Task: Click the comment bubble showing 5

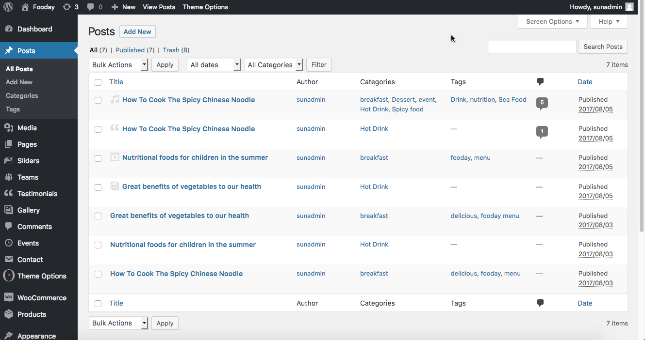Action: [542, 103]
